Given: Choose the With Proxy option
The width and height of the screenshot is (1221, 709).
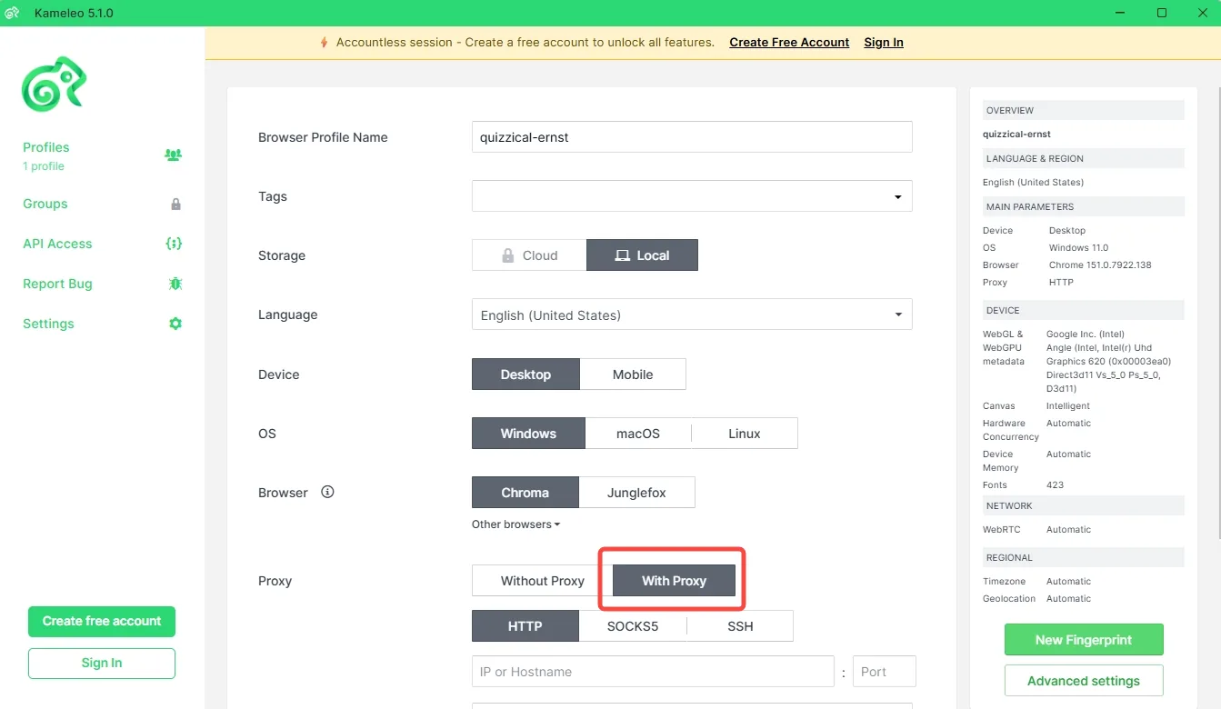Looking at the screenshot, I should pos(674,581).
